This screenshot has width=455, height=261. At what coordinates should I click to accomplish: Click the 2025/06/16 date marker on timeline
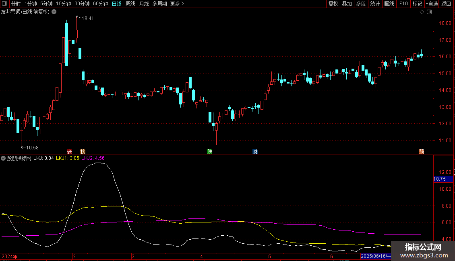(x=375, y=256)
